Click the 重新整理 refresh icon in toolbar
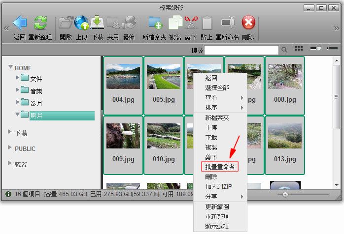344x234 pixels. pos(40,23)
